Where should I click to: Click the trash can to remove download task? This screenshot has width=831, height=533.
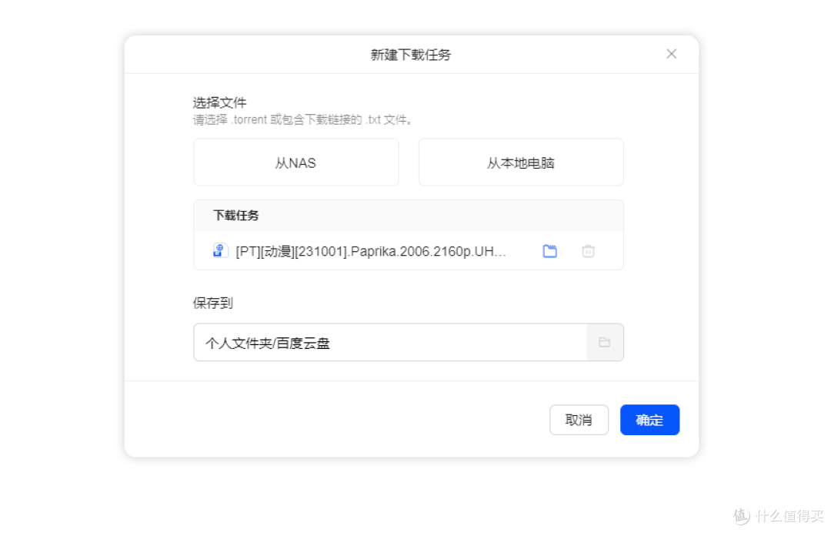coord(588,250)
